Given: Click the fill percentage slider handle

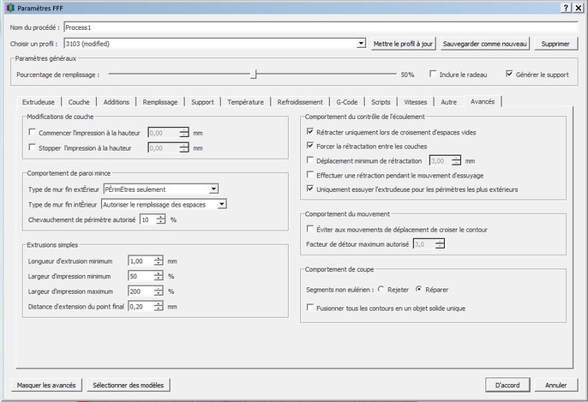Looking at the screenshot, I should [254, 75].
